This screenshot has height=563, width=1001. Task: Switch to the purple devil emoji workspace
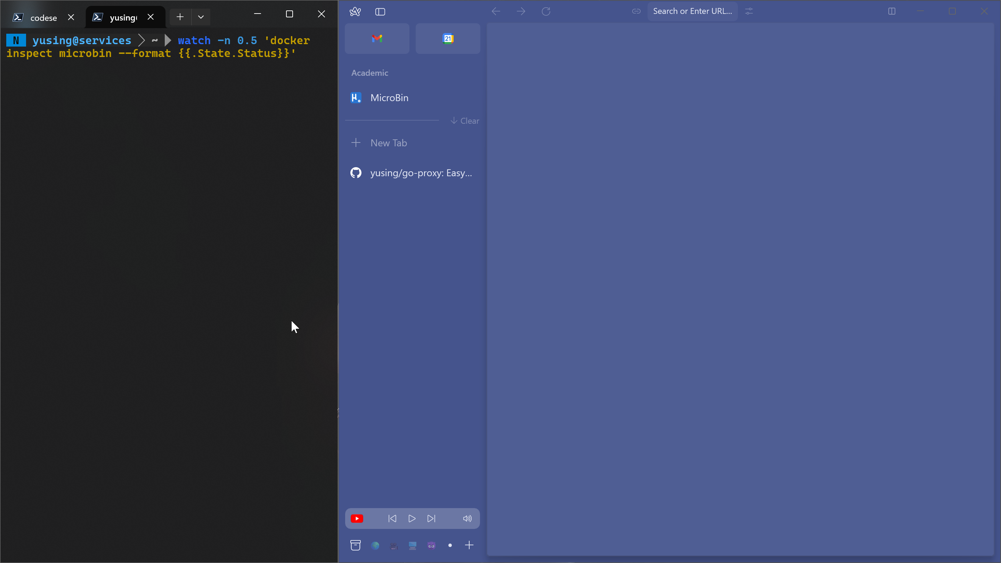click(x=431, y=545)
